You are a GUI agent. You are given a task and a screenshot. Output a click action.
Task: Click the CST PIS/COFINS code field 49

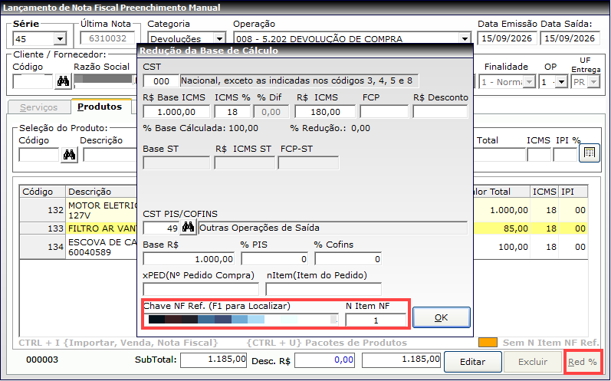click(x=161, y=228)
